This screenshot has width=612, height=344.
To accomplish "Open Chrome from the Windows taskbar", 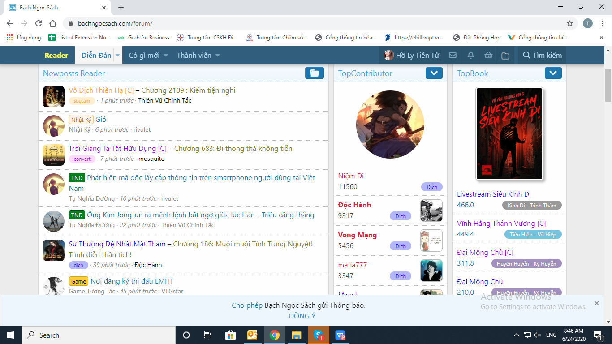I will [275, 335].
